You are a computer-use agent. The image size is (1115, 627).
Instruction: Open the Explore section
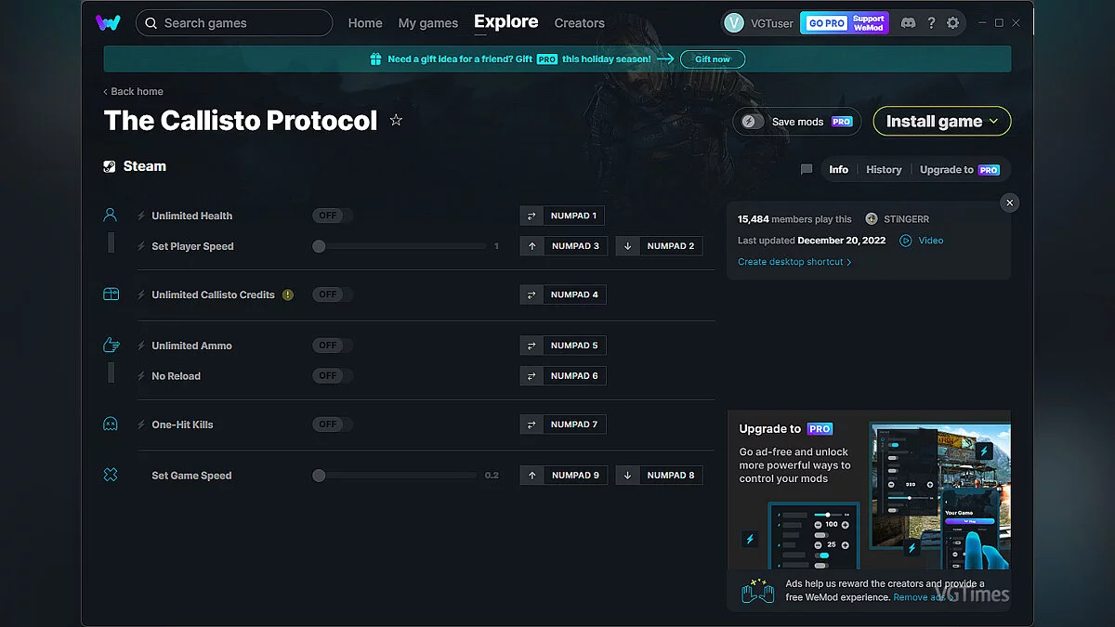pos(505,22)
